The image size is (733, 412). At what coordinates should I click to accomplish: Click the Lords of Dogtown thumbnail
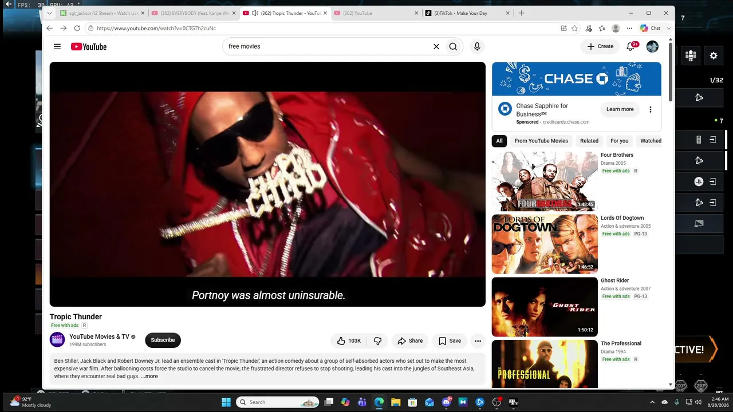(x=545, y=244)
